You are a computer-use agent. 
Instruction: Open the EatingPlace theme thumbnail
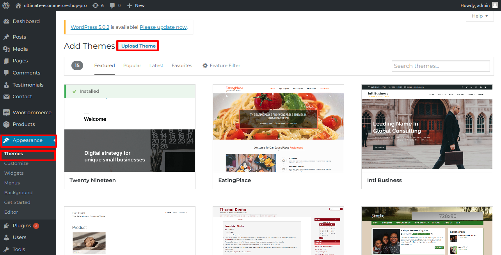click(x=278, y=128)
